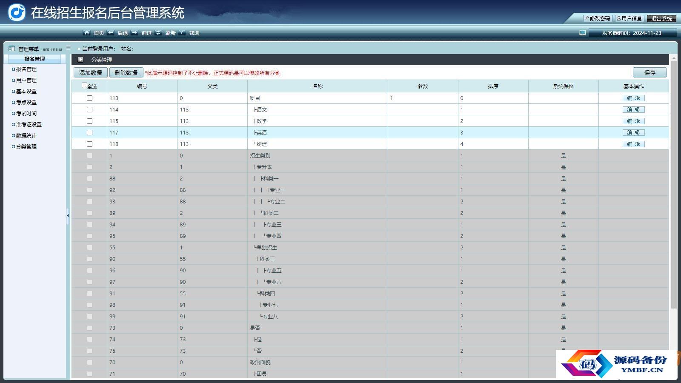
Task: Click the refresh icon before 刷新
Action: point(158,32)
